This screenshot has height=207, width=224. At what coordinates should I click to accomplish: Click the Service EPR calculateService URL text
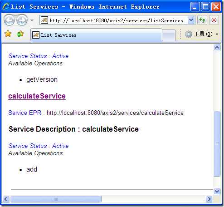point(115,113)
